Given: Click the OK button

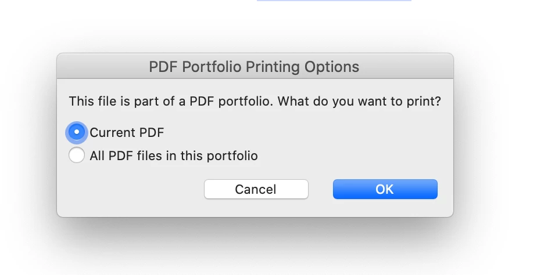Looking at the screenshot, I should (x=385, y=189).
